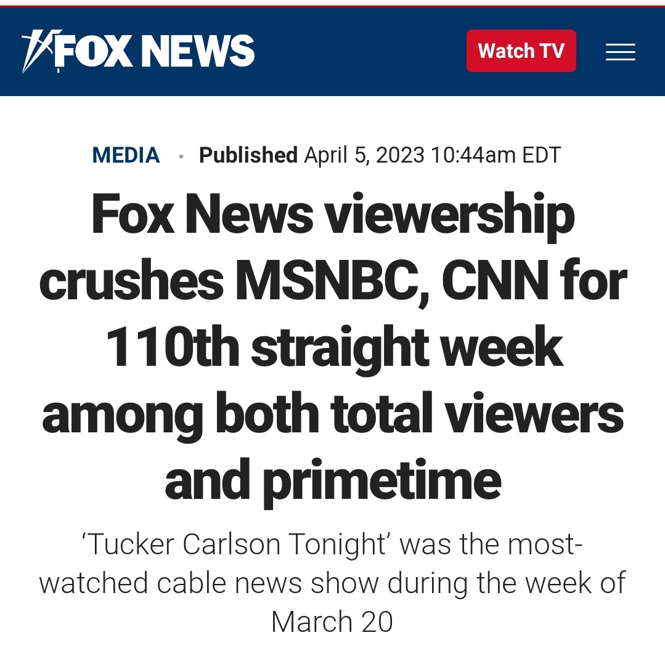Open the hamburger navigation menu
665x651 pixels.
point(620,52)
